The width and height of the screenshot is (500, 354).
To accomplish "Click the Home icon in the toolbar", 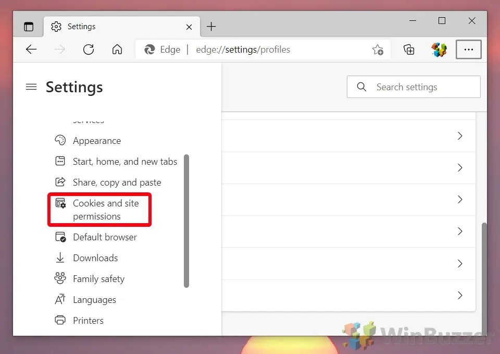I will pos(117,50).
